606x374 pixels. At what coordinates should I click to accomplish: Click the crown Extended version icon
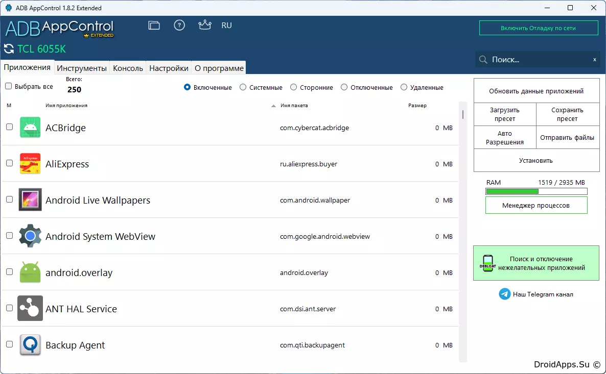pyautogui.click(x=204, y=25)
